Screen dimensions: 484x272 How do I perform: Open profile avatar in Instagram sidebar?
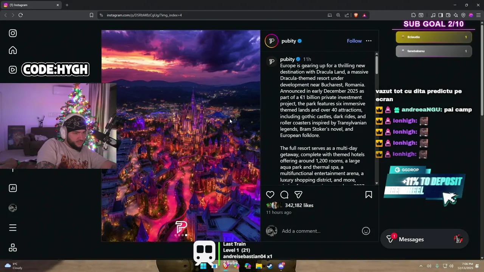click(13, 208)
